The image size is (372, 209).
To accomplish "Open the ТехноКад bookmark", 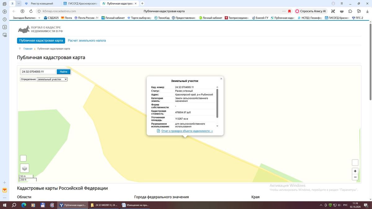I will click(162, 18).
